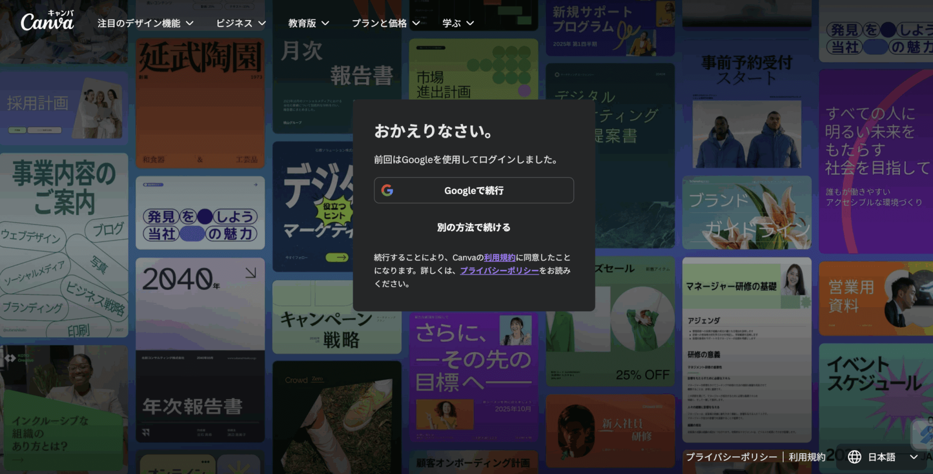933x474 pixels.
Task: Click the globe language icon
Action: tap(854, 457)
